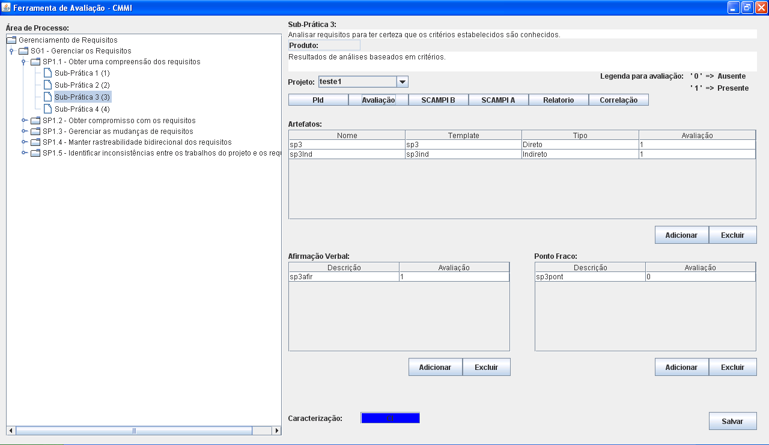The image size is (769, 445).
Task: Click the blue Caracterização color indicator
Action: click(x=391, y=418)
